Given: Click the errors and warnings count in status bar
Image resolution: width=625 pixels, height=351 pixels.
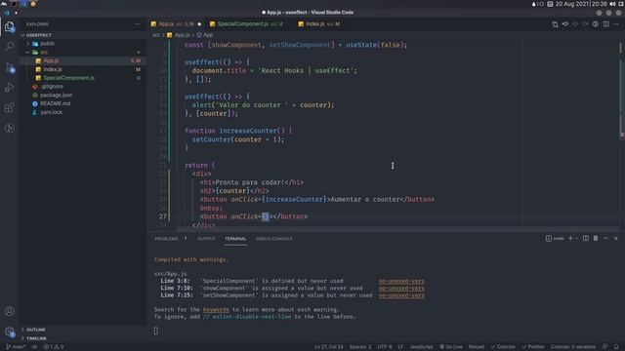Looking at the screenshot, I should 54,347.
